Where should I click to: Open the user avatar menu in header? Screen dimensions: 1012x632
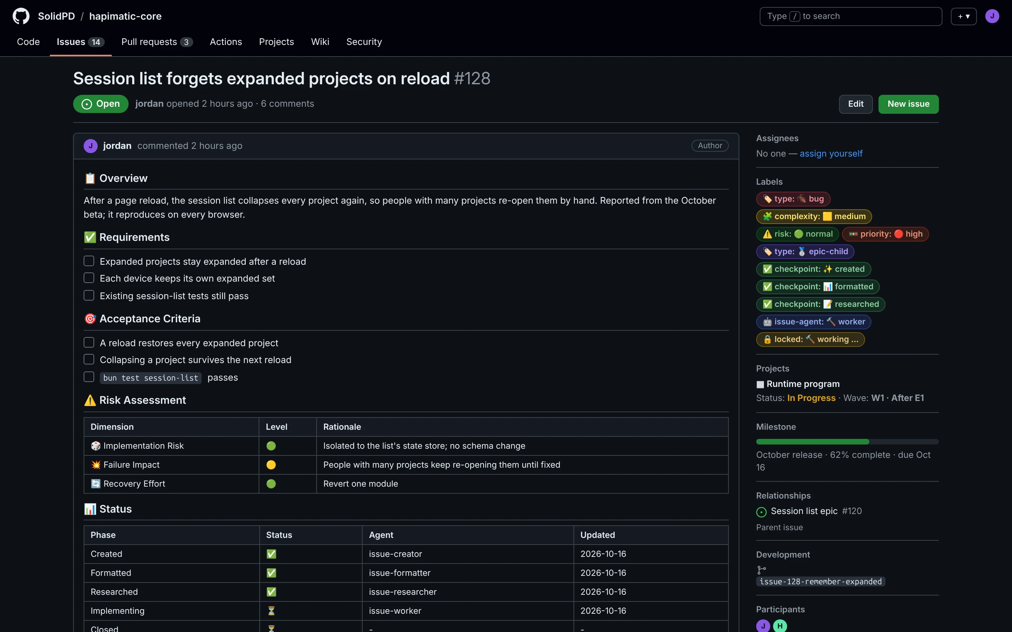[x=992, y=16]
